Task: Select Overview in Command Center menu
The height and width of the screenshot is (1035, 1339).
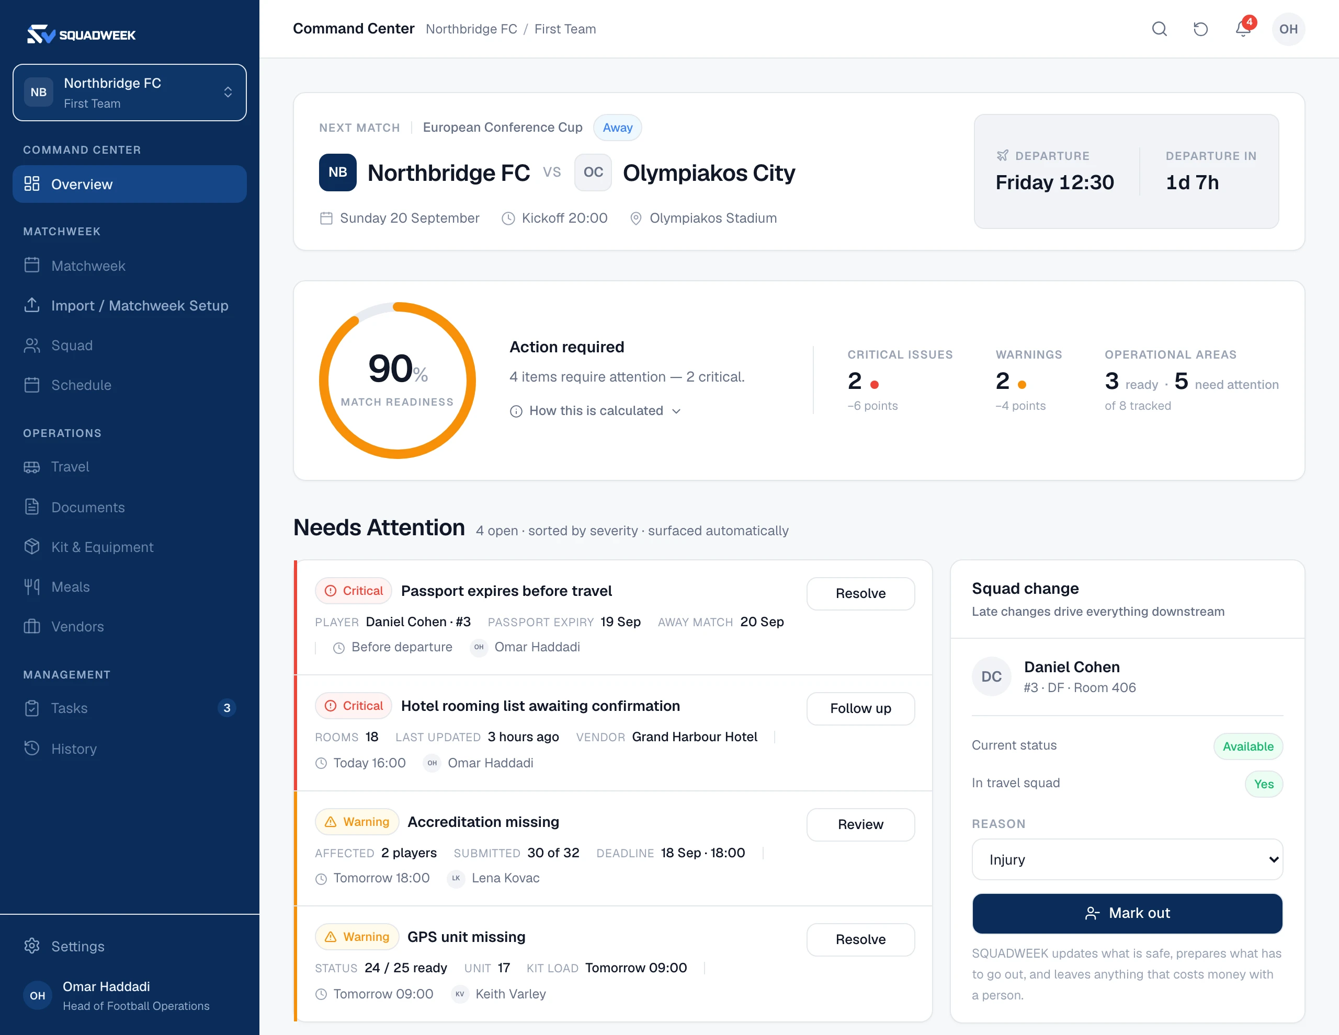Action: pos(129,184)
